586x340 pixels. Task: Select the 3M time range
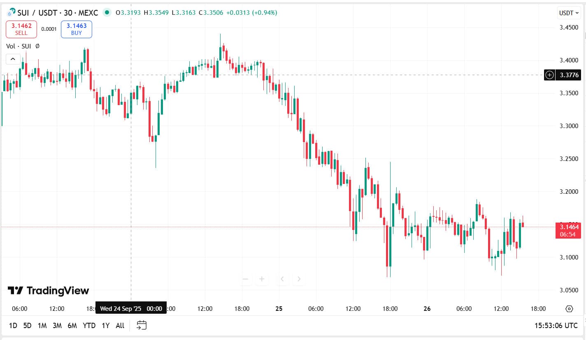click(57, 326)
